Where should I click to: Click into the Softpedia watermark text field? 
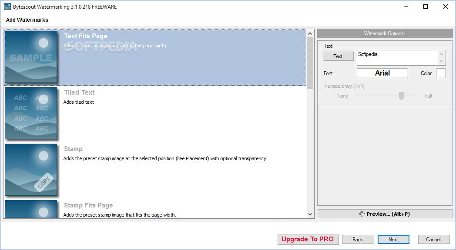397,58
